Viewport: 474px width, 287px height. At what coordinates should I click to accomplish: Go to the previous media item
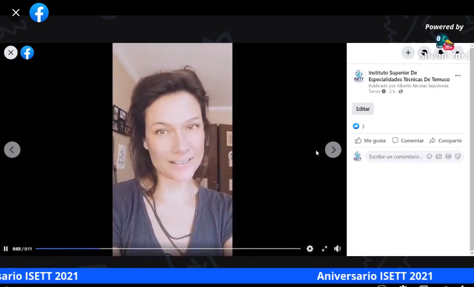12,150
